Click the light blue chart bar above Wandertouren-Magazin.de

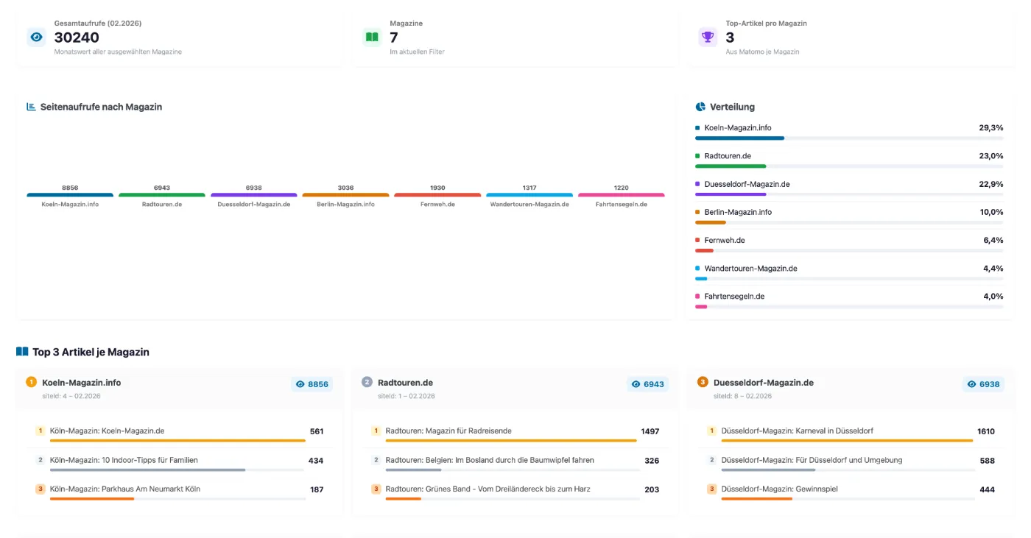point(529,195)
